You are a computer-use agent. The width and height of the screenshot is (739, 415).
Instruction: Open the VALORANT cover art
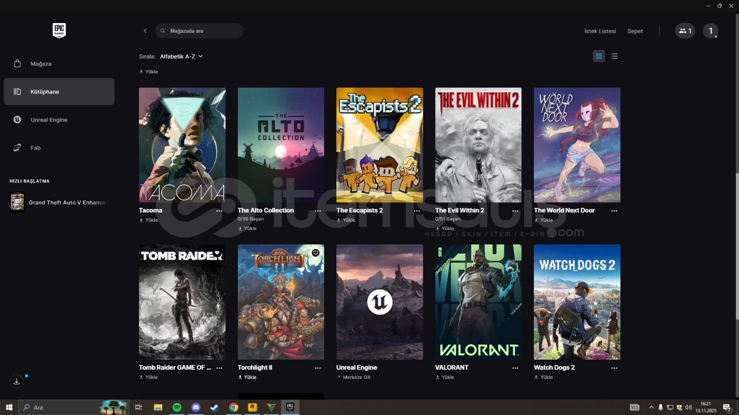click(x=478, y=302)
